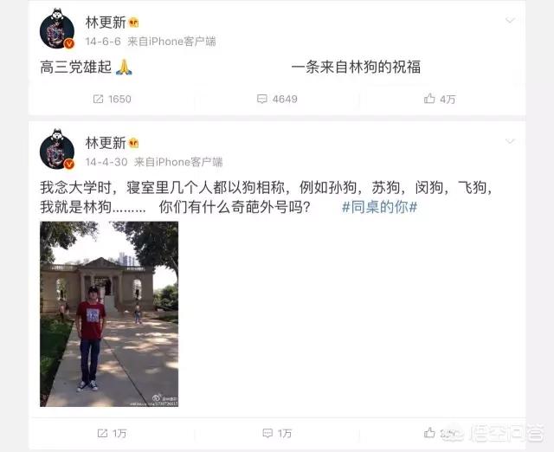Viewport: 554px width, 452px height.
Task: Open 林更新 avatar on second post
Action: (57, 149)
